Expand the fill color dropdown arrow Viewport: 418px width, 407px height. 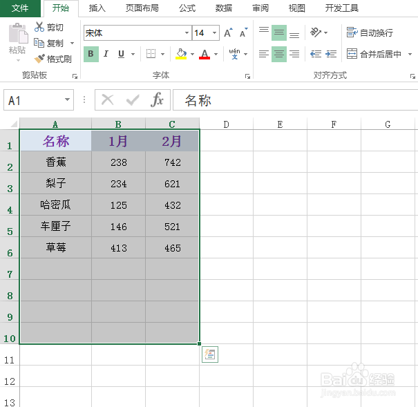click(192, 54)
